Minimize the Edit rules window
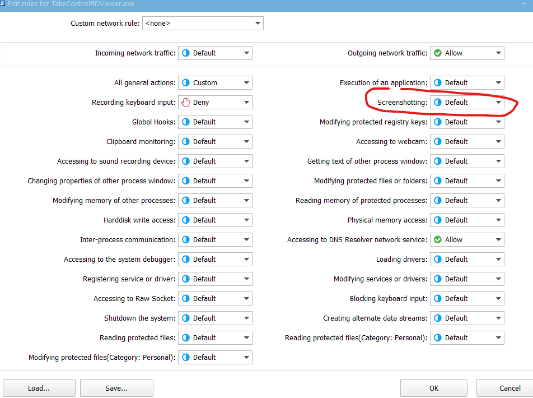 524,3
